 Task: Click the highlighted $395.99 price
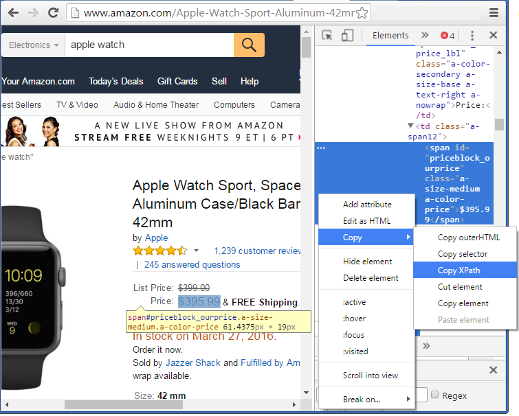(x=199, y=301)
